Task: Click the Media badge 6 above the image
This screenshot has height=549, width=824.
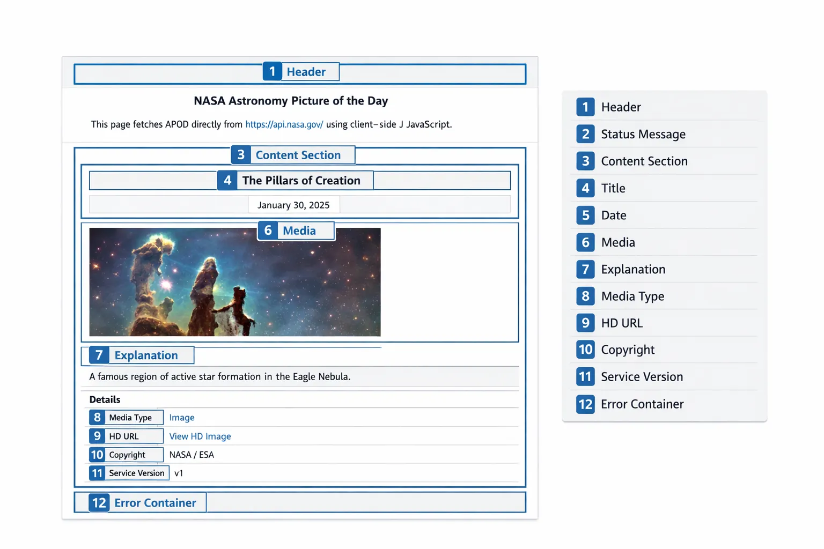Action: coord(268,230)
